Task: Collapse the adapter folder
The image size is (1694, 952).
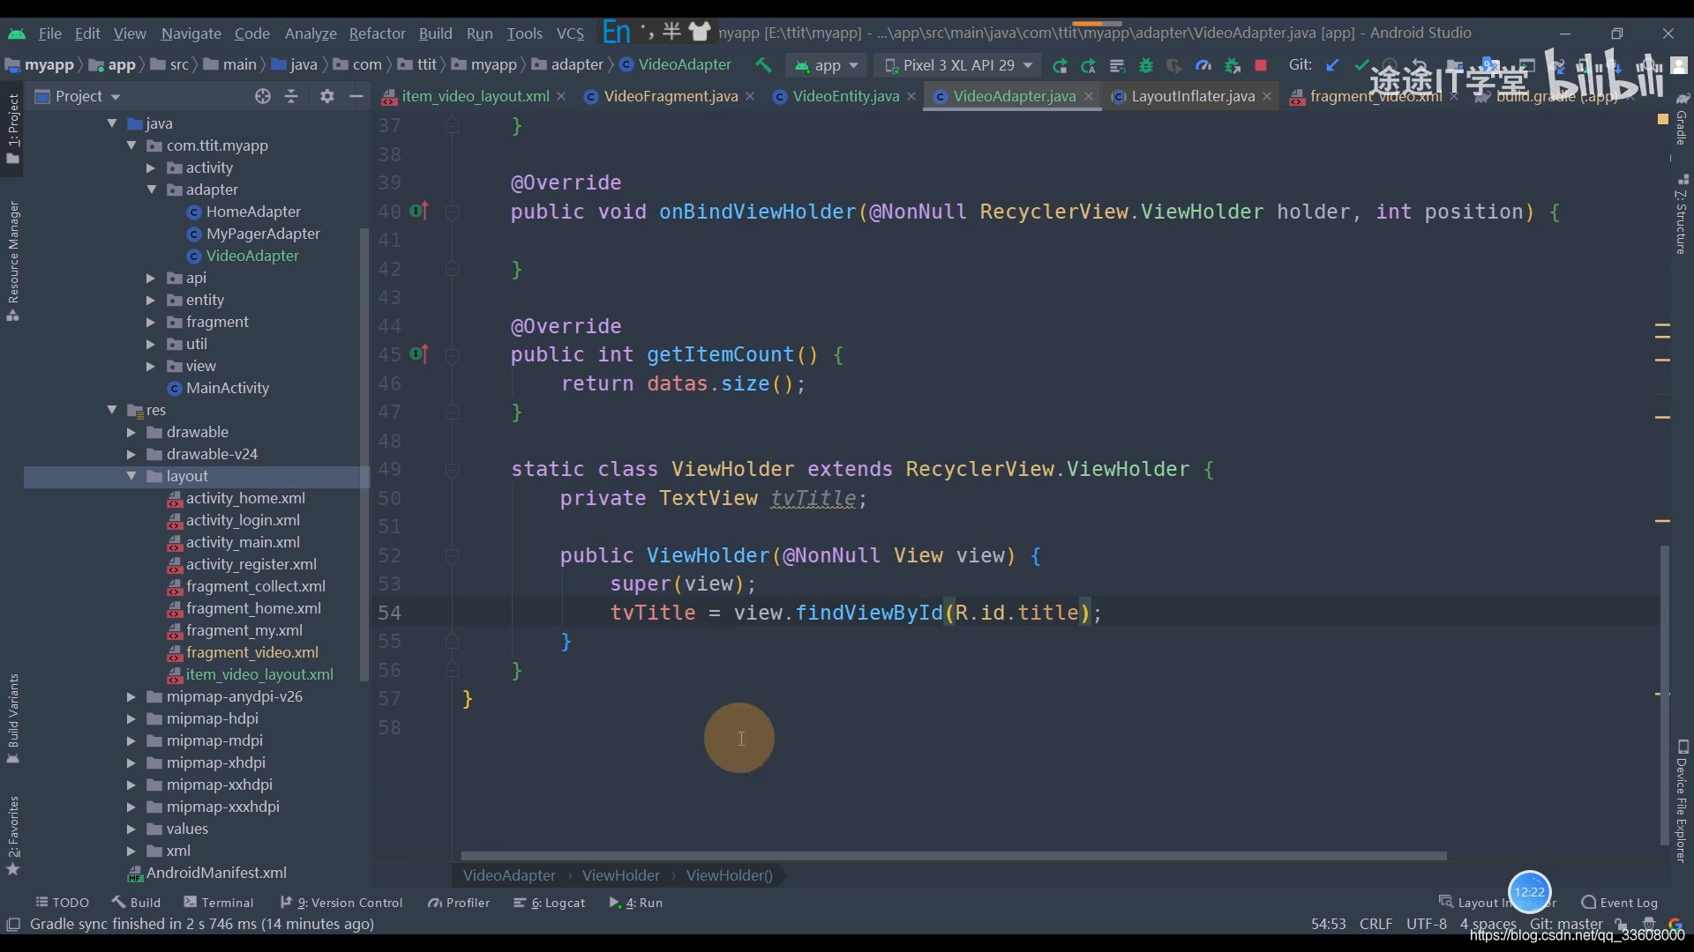Action: pyautogui.click(x=151, y=190)
